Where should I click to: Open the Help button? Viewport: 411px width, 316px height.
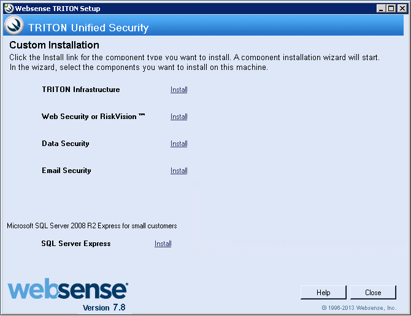point(323,293)
